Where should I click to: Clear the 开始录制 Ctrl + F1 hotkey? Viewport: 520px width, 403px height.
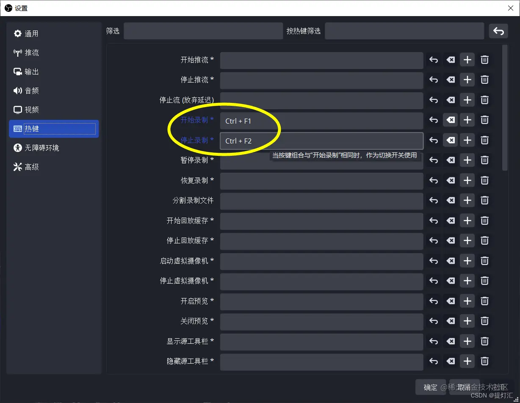pos(451,120)
